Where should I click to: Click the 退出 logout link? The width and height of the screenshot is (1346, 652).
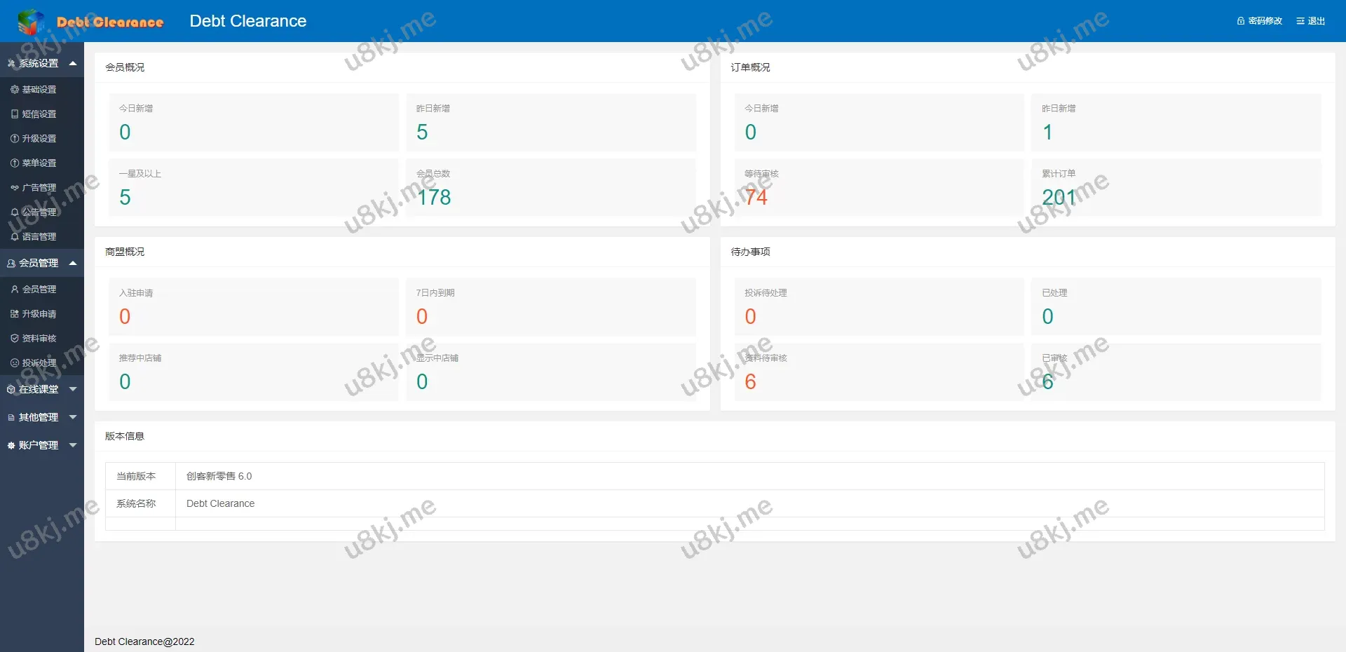1311,21
